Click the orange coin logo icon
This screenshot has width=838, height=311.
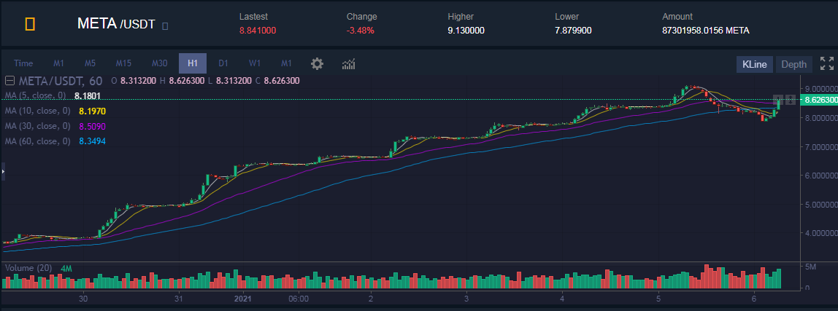(31, 23)
